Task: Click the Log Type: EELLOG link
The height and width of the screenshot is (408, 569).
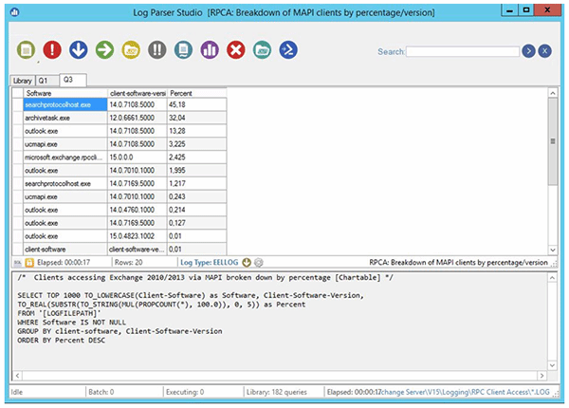Action: coord(209,262)
